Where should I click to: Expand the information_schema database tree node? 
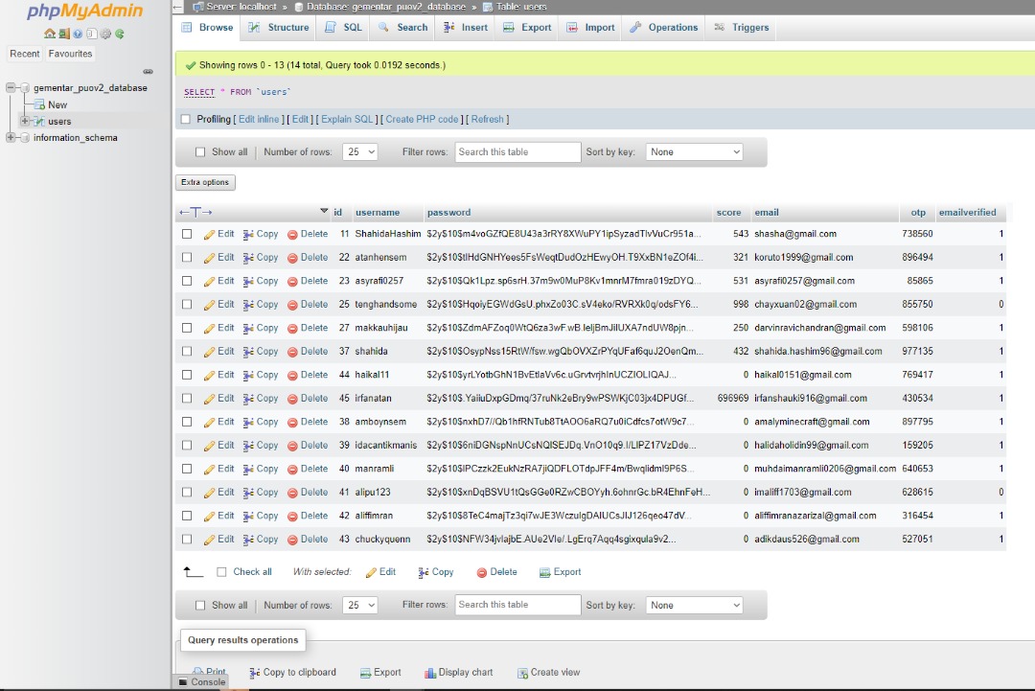point(11,138)
